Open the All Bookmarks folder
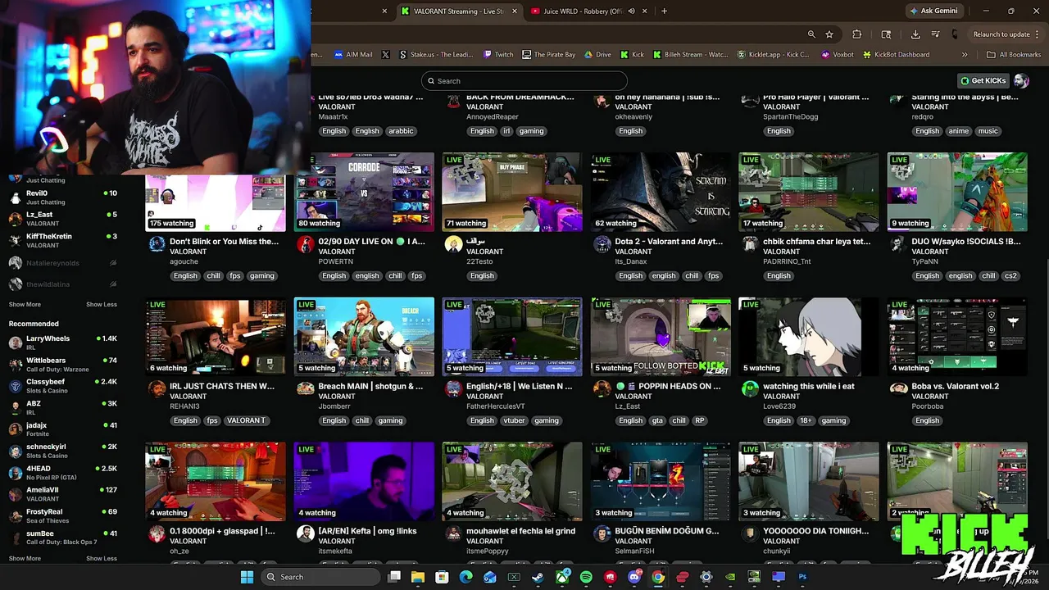This screenshot has width=1049, height=590. [1014, 55]
